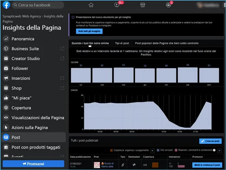Select Follower menu entry text
The width and height of the screenshot is (226, 170).
pyautogui.click(x=20, y=68)
